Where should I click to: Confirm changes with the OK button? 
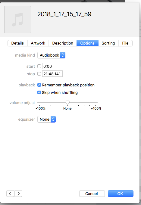121,194
